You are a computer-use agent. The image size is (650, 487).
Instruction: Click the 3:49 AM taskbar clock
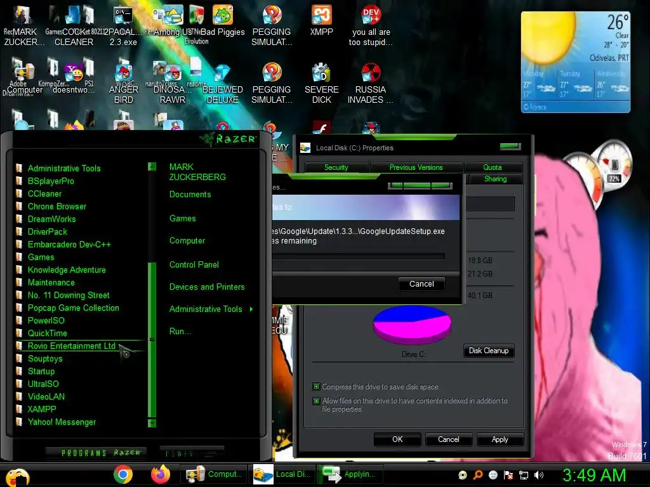click(x=594, y=475)
